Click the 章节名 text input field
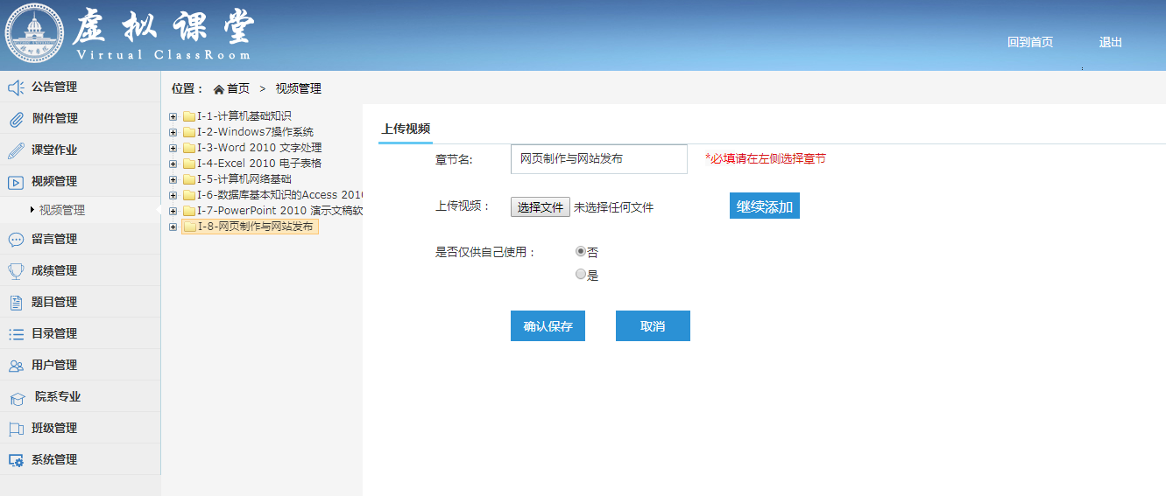1166x496 pixels. (598, 159)
